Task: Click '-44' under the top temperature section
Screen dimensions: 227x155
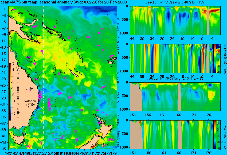Action: coord(131,39)
